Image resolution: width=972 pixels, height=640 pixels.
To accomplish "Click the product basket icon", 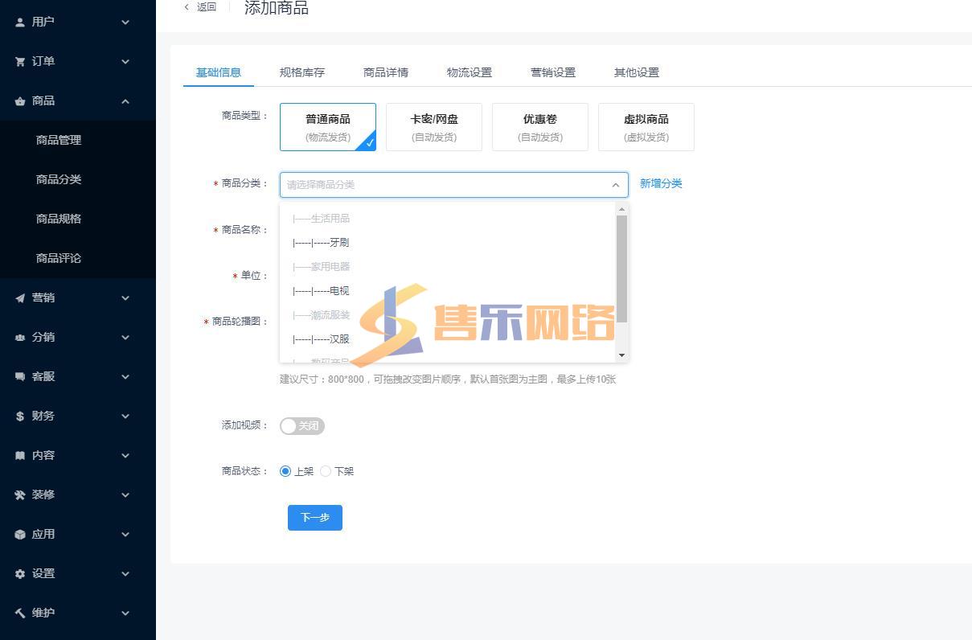I will (20, 101).
